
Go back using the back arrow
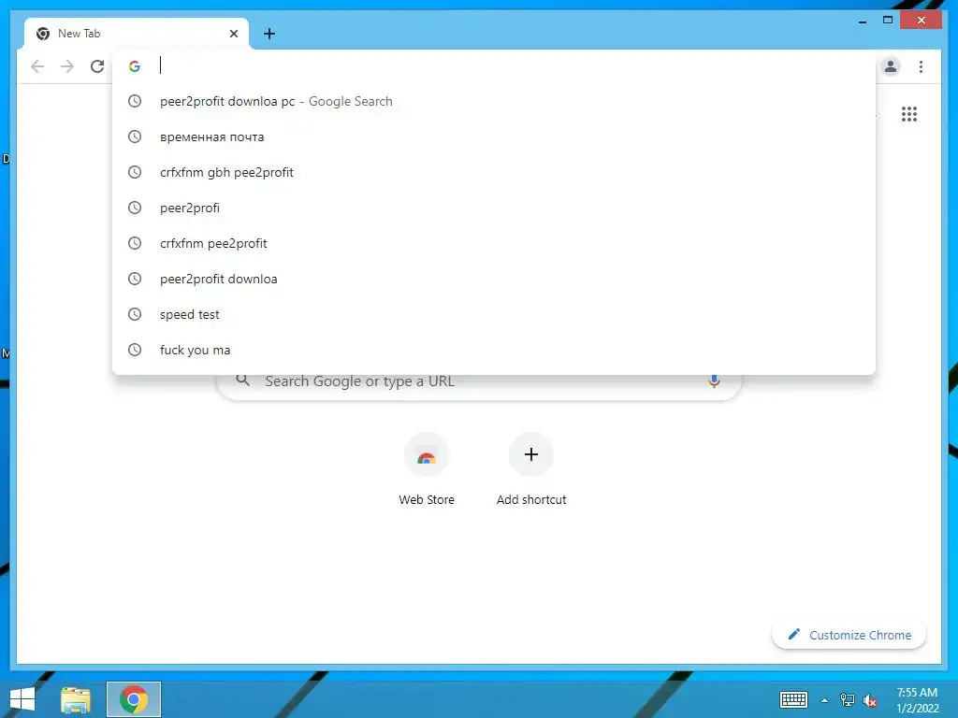(x=37, y=66)
